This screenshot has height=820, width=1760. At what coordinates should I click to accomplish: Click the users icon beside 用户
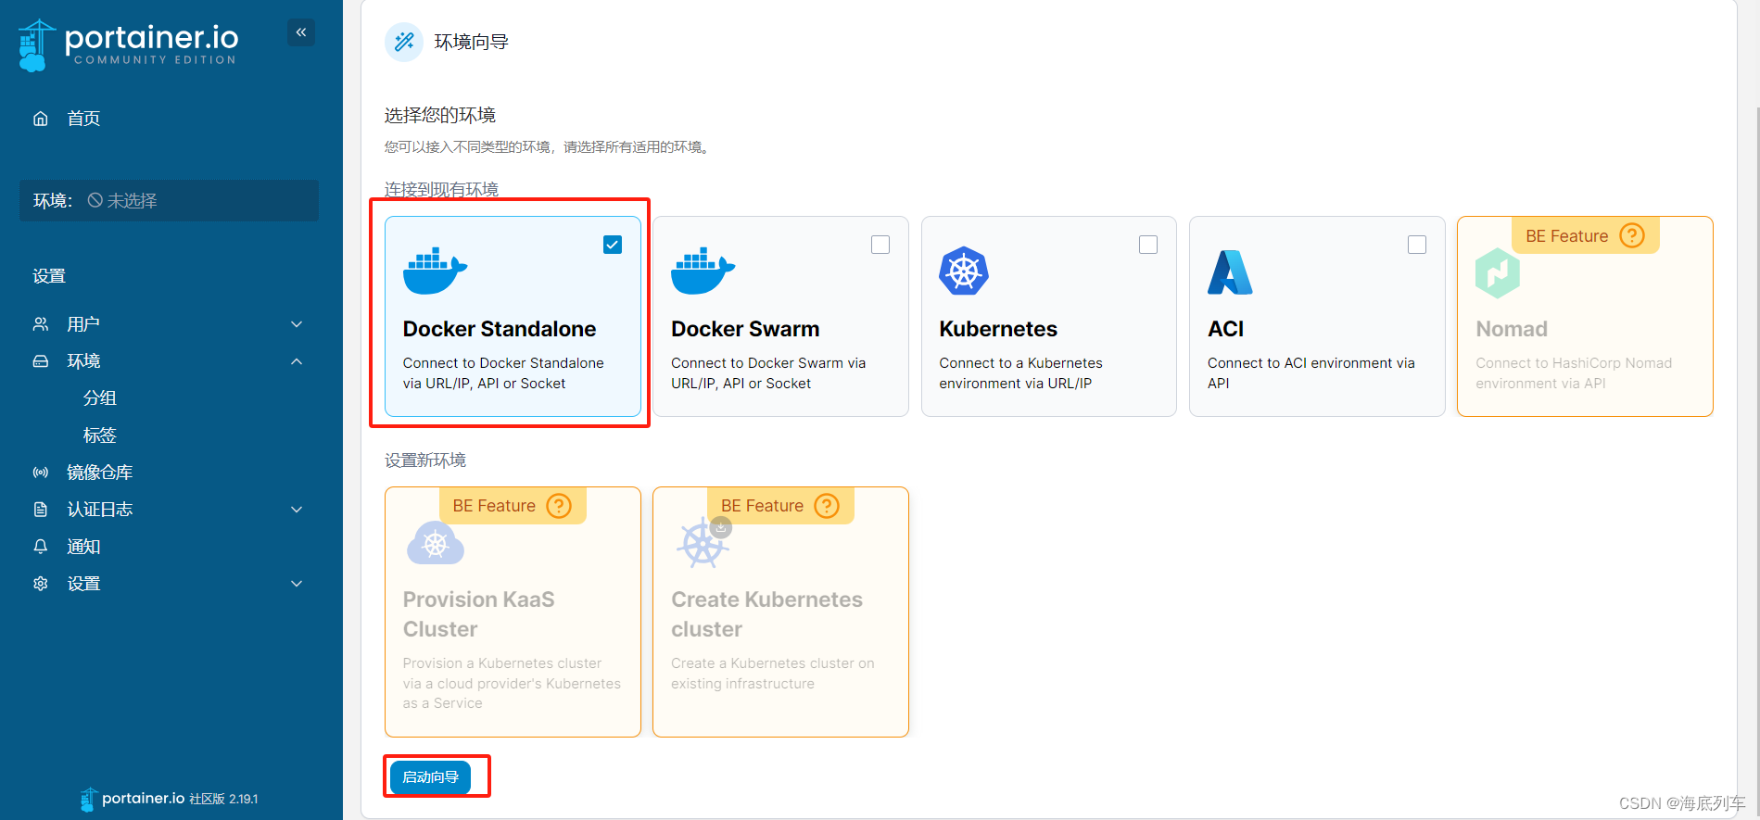coord(41,324)
